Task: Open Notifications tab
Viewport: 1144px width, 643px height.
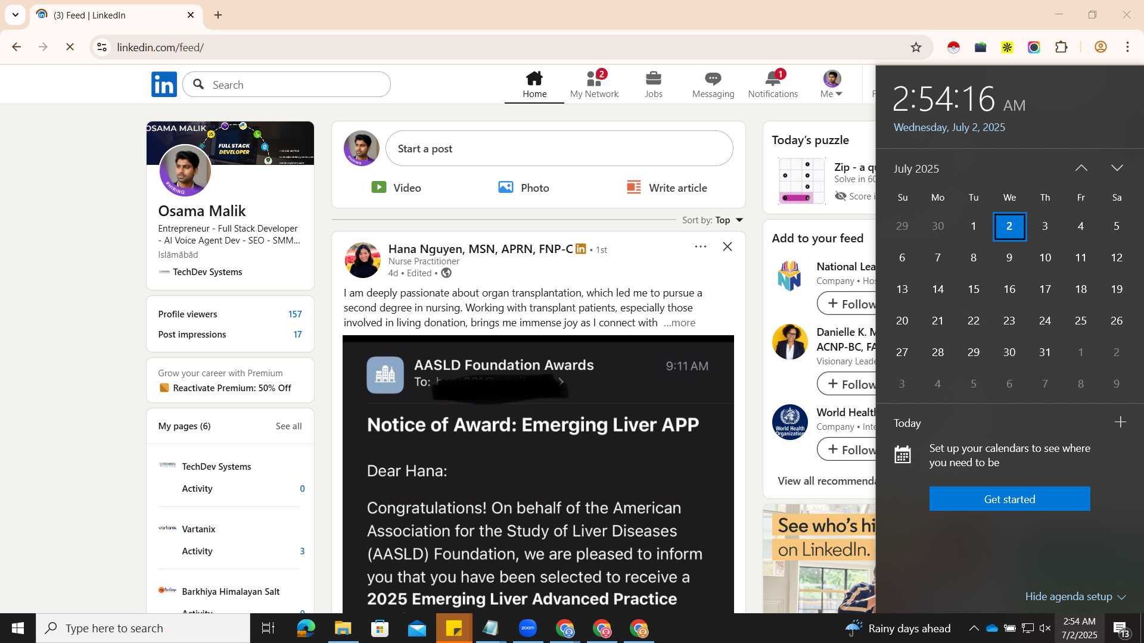Action: tap(773, 85)
